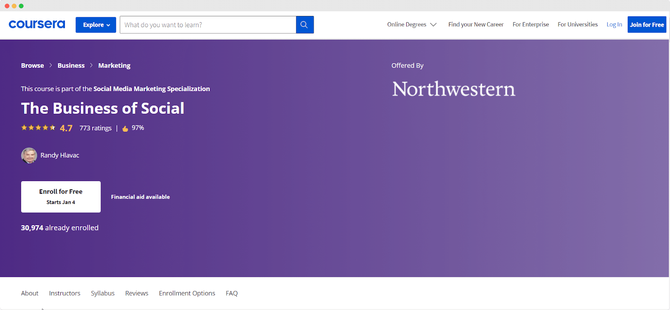Click the yellow window minimize dot
Viewport: 670px width, 310px height.
coord(14,6)
